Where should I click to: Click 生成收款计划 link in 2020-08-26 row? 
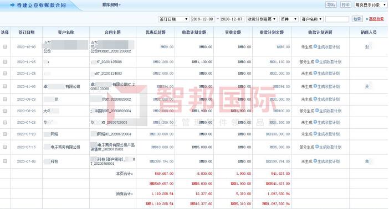(x=330, y=111)
